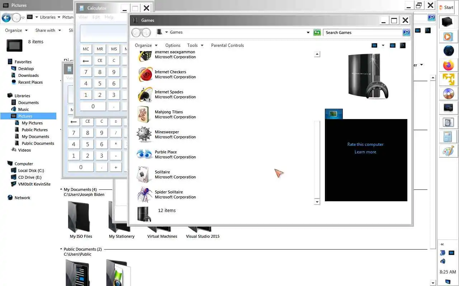
Task: Click the multiply key on rear calculator
Action: 116,144
